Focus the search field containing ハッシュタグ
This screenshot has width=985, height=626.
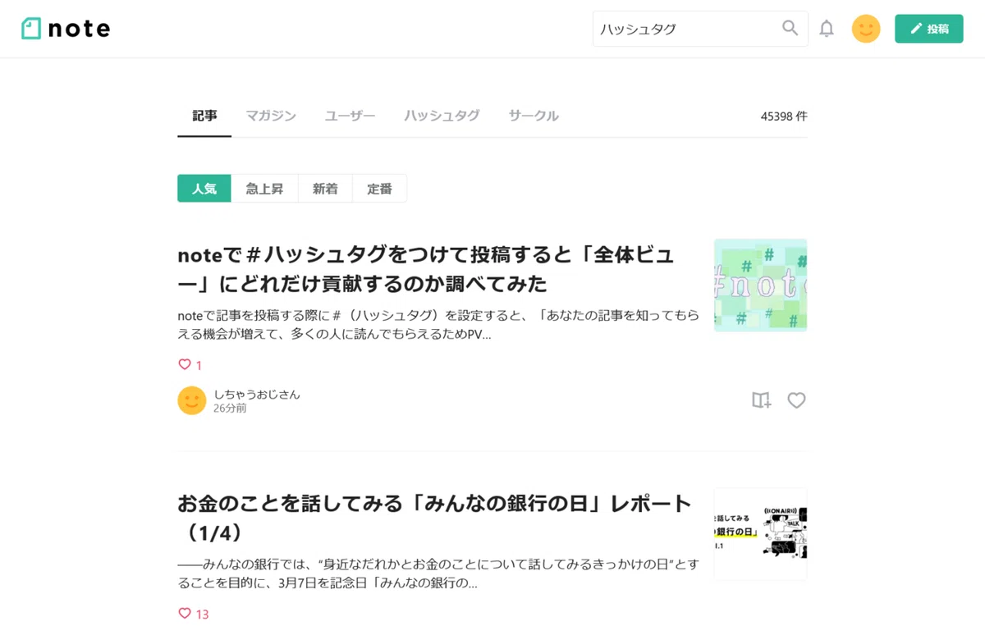(x=700, y=29)
